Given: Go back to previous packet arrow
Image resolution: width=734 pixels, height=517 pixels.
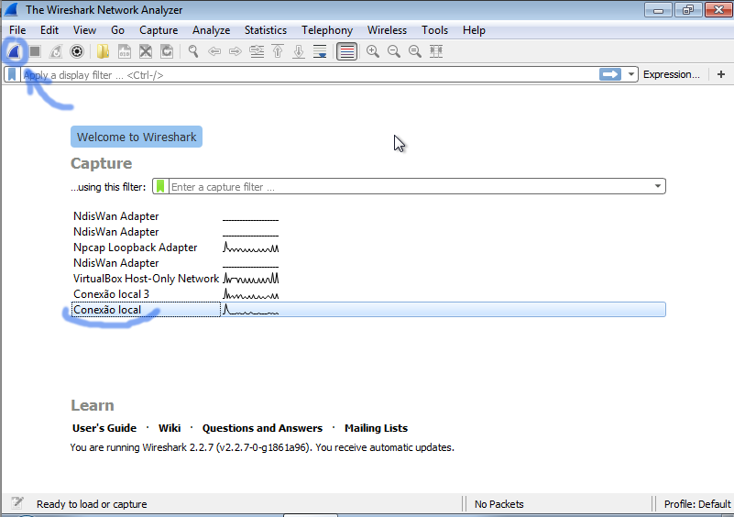Looking at the screenshot, I should click(214, 51).
